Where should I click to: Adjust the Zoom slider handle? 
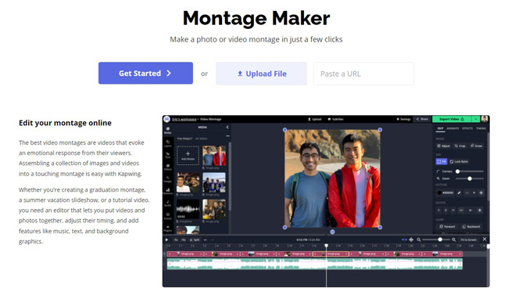[x=470, y=178]
